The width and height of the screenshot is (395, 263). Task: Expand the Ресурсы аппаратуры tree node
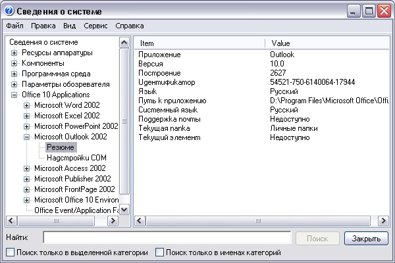15,53
